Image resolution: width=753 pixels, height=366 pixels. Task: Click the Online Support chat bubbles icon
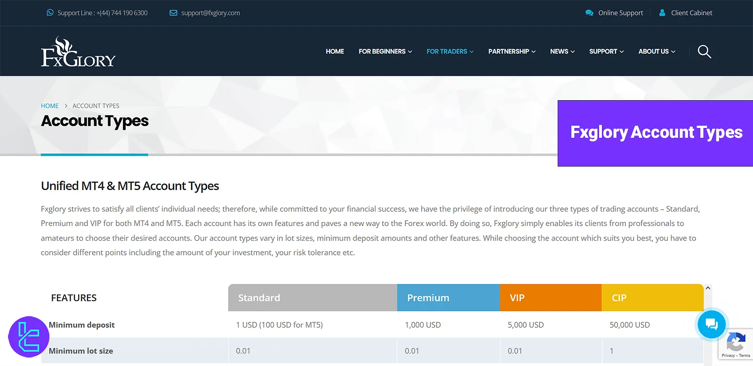[x=589, y=13]
